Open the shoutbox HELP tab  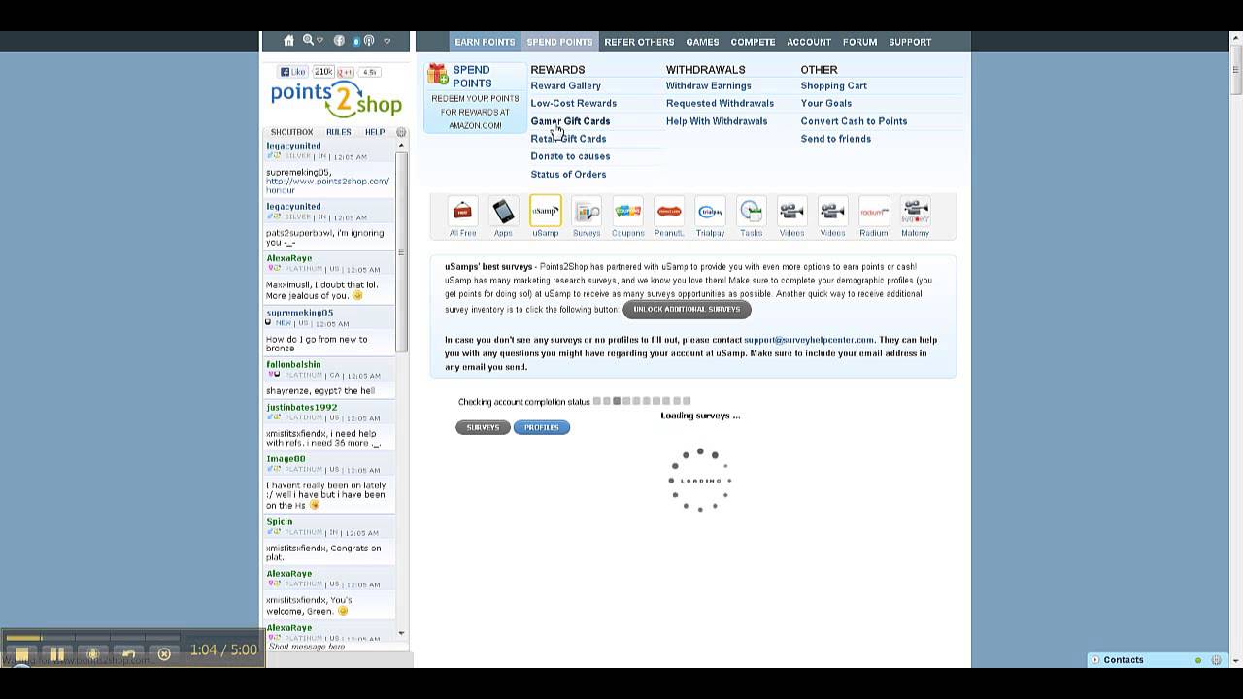pos(375,132)
